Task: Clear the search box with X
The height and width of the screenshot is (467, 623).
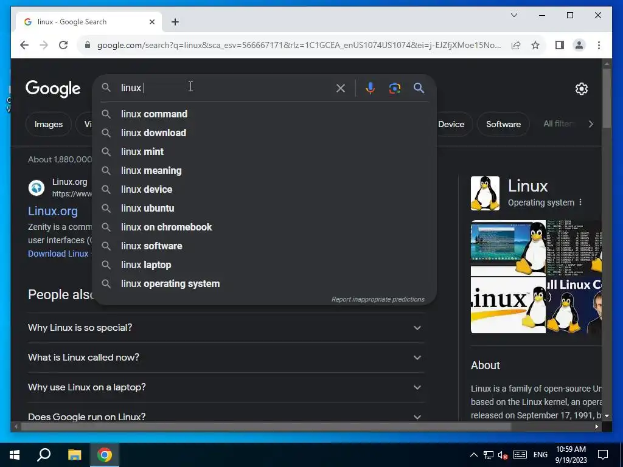Action: click(341, 88)
